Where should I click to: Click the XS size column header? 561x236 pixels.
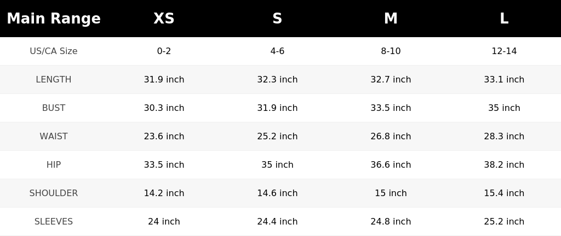coord(164,19)
